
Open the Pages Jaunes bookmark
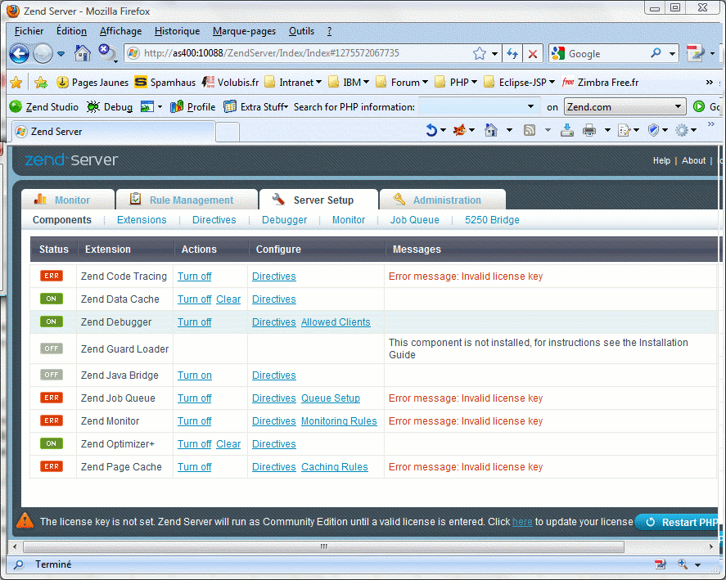coord(92,83)
